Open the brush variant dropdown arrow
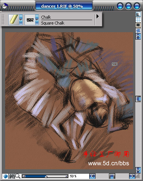The width and height of the screenshot is (143, 181). tap(37, 20)
